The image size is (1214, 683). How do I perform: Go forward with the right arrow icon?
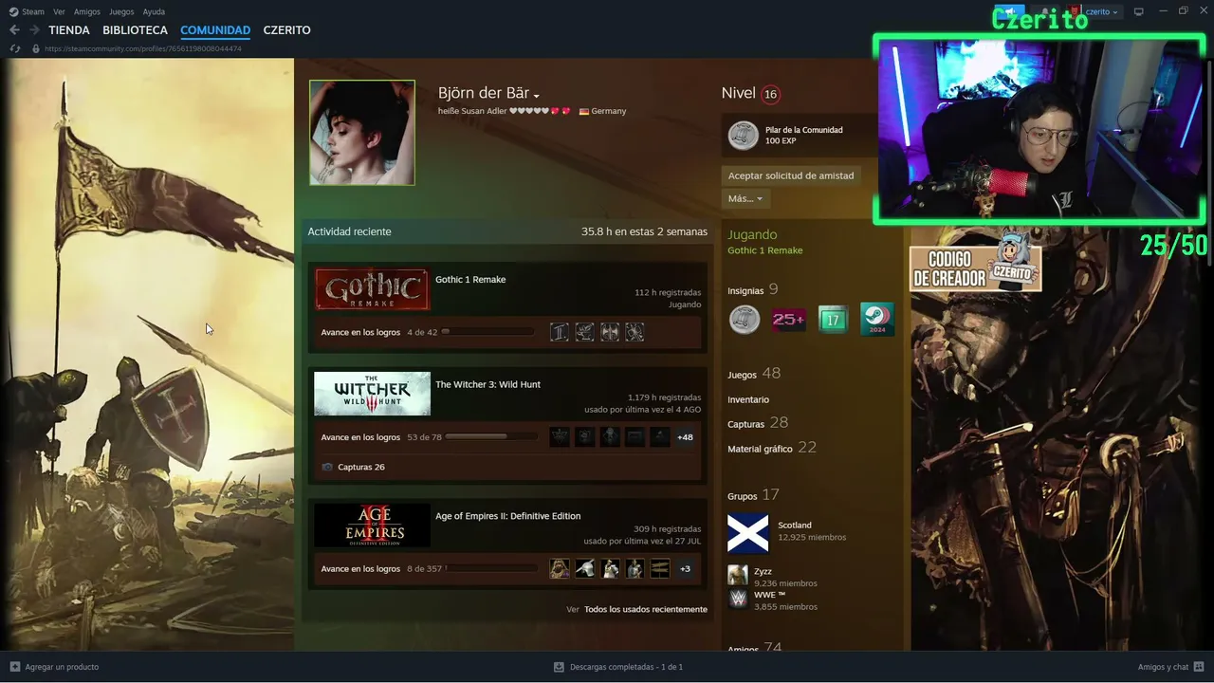[34, 30]
